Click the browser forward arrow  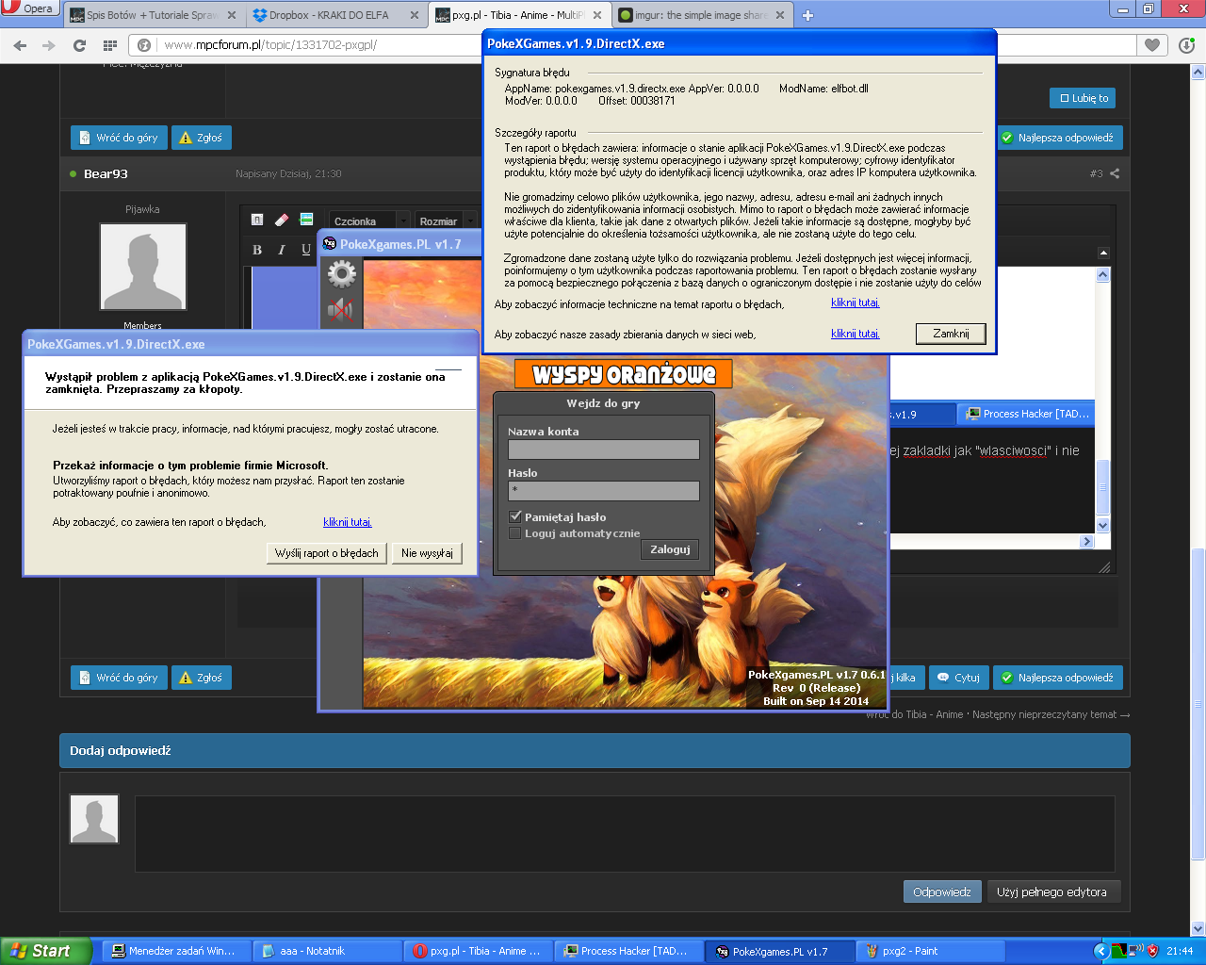click(x=49, y=45)
